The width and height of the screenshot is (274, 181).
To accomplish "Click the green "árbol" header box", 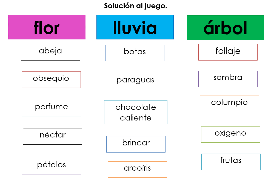I will 225,28.
